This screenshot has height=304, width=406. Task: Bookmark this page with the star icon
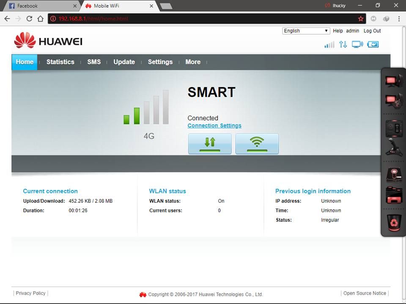[360, 19]
